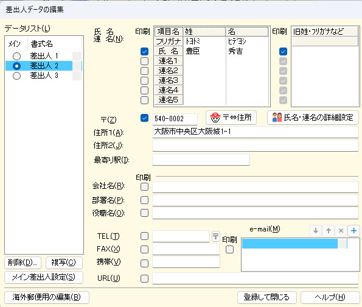Image resolution: width=362 pixels, height=307 pixels.
Task: Click the 項目名 header cell
Action: point(169,32)
